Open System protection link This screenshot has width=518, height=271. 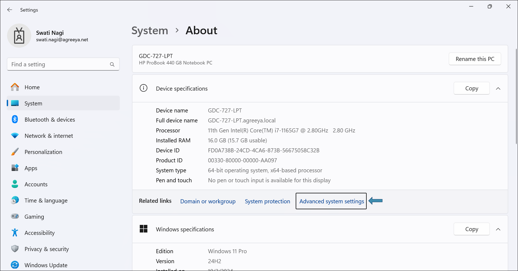(267, 201)
